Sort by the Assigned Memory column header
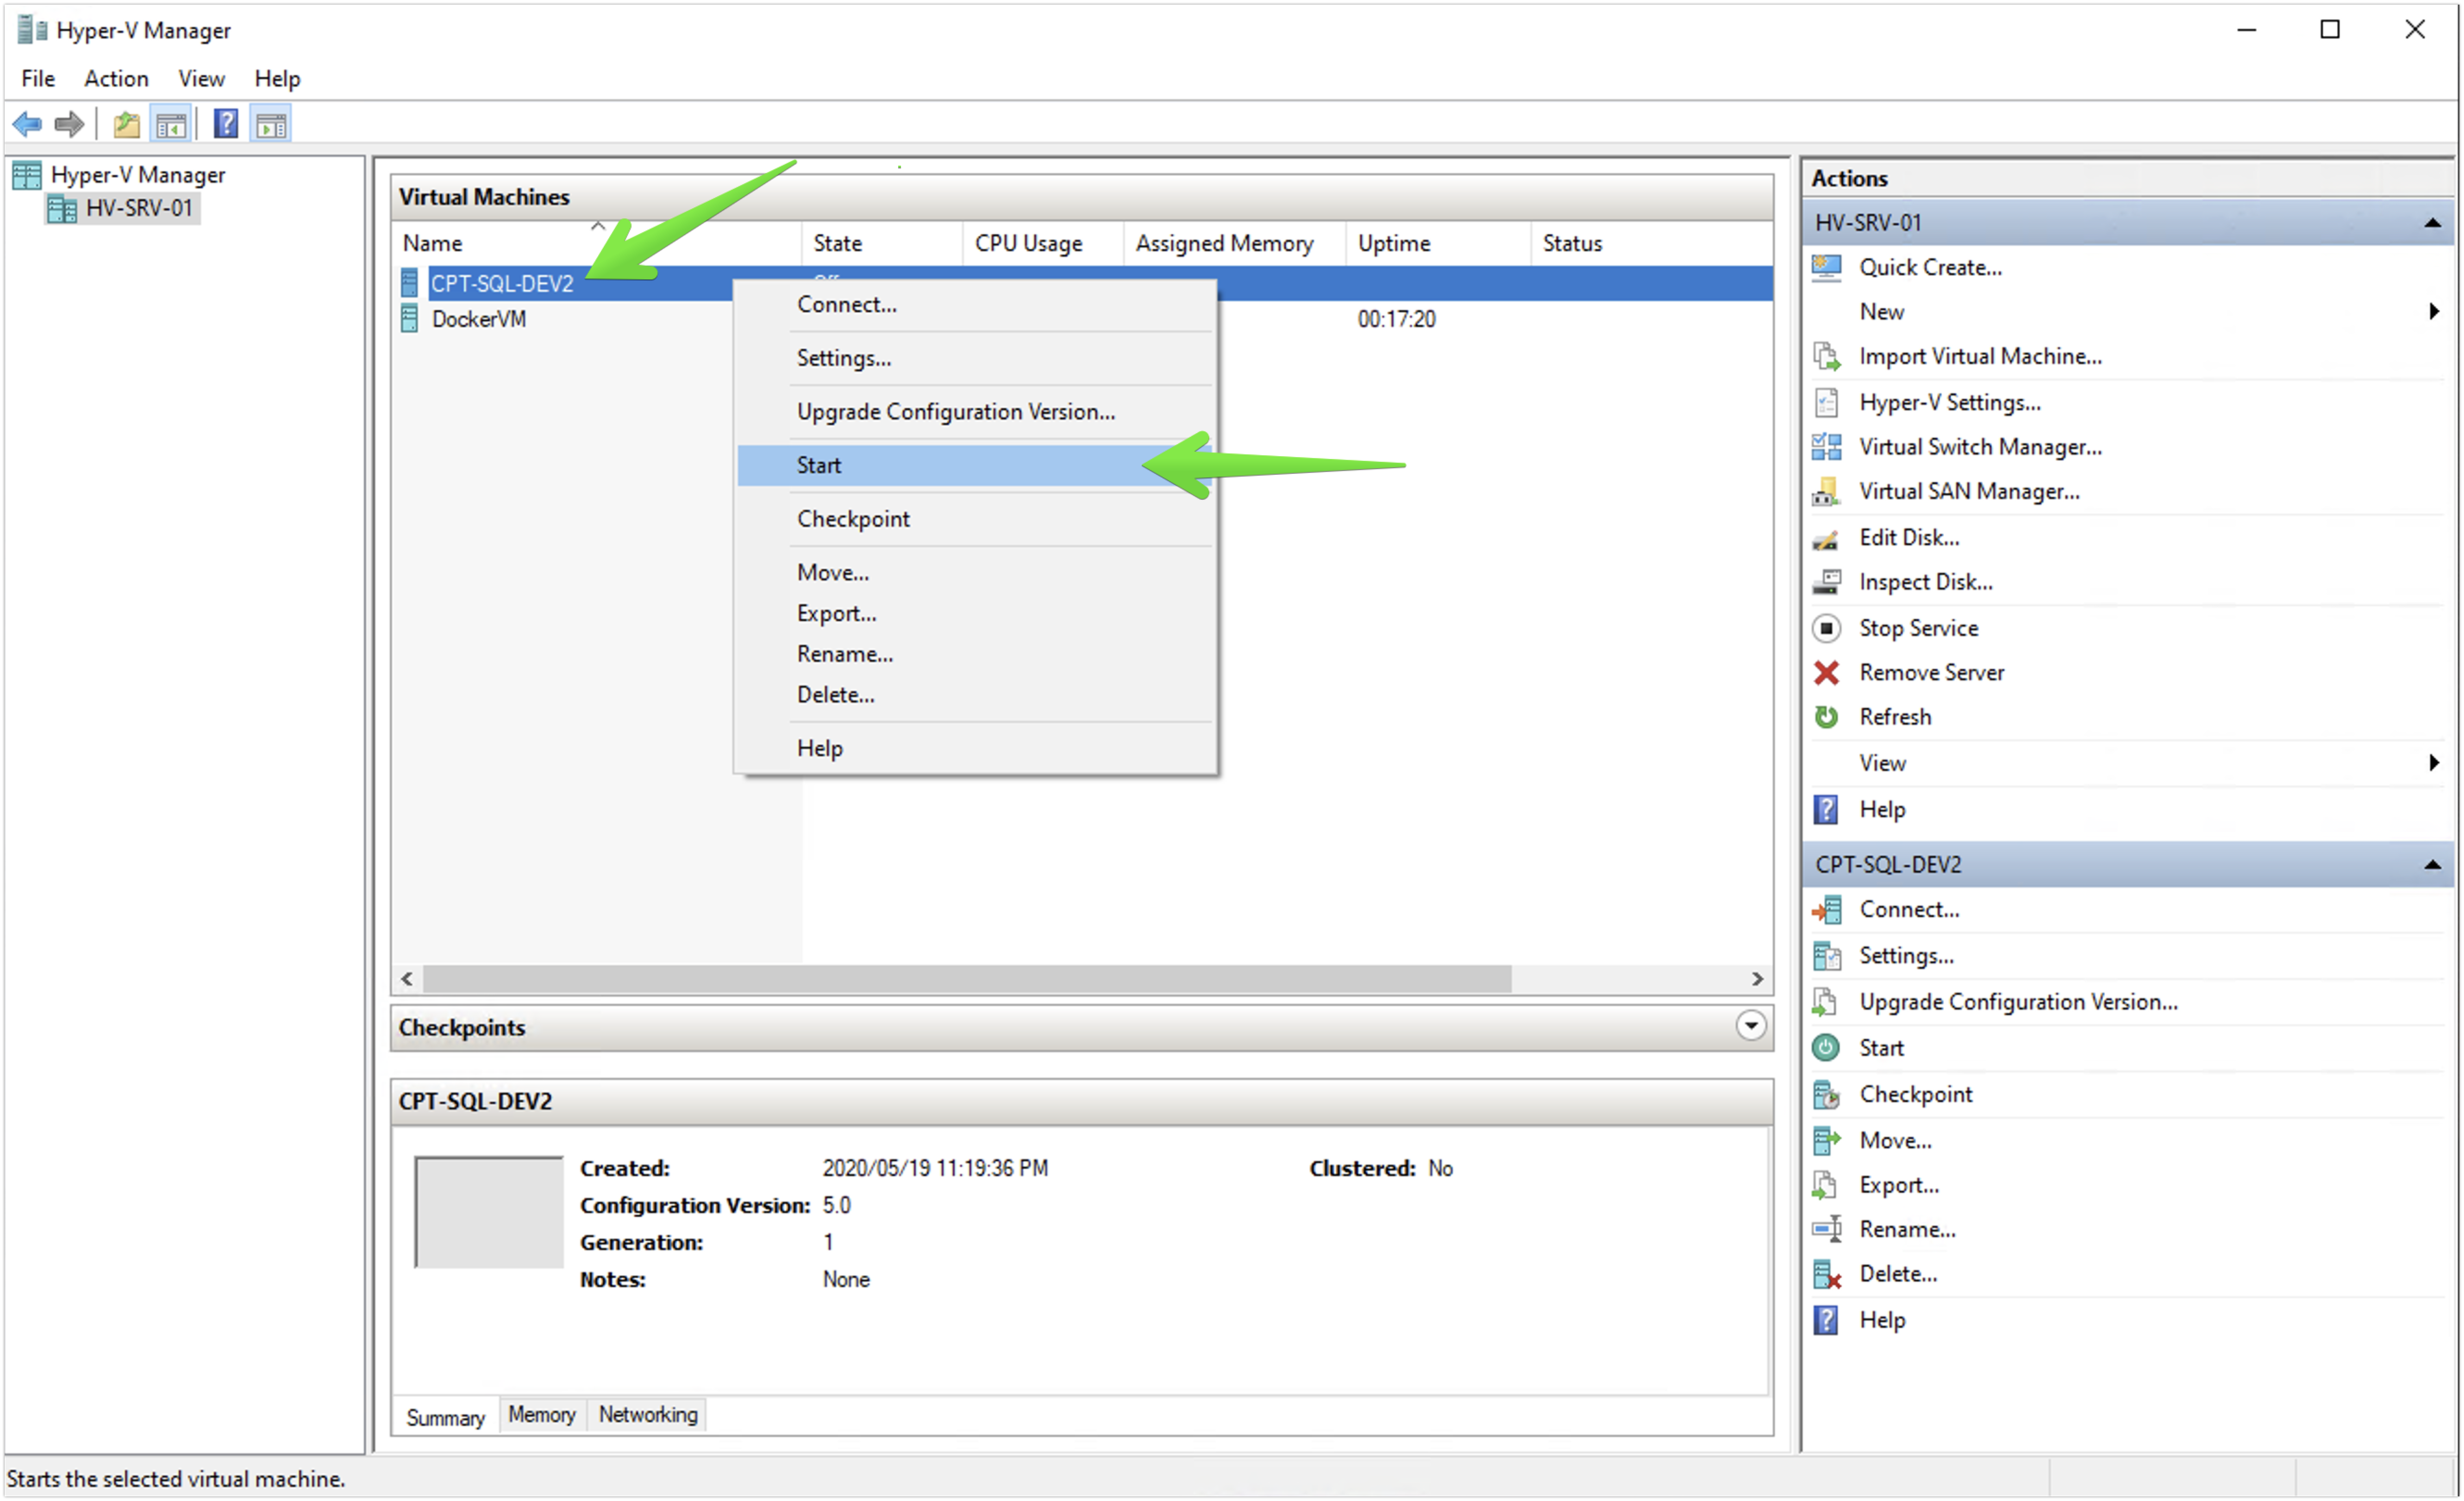The width and height of the screenshot is (2464, 1501). coord(1234,243)
